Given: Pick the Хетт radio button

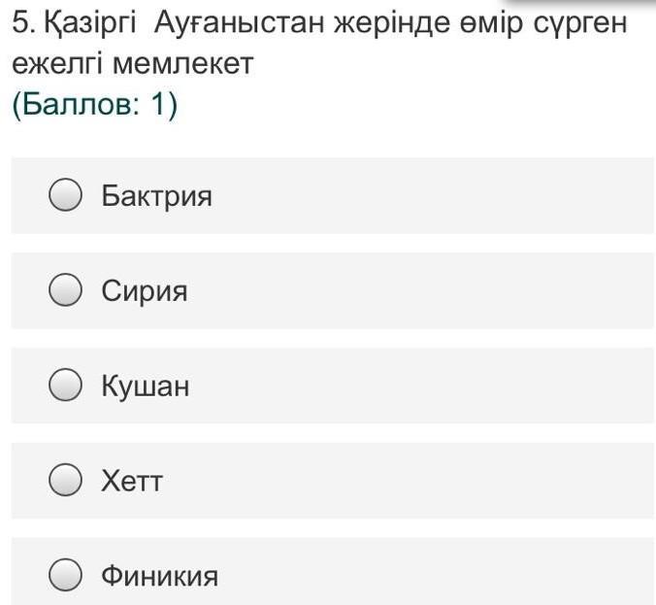Looking at the screenshot, I should 65,480.
